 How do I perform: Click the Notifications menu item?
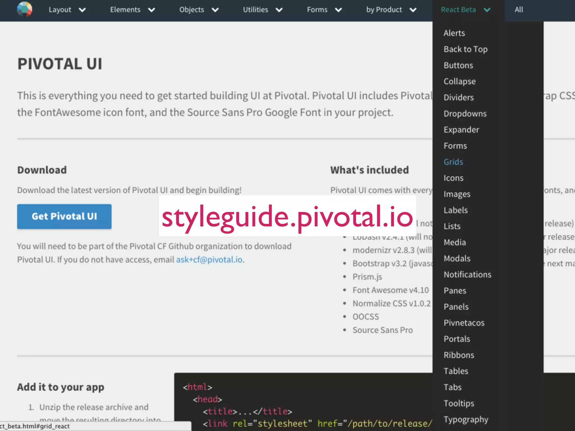(467, 274)
